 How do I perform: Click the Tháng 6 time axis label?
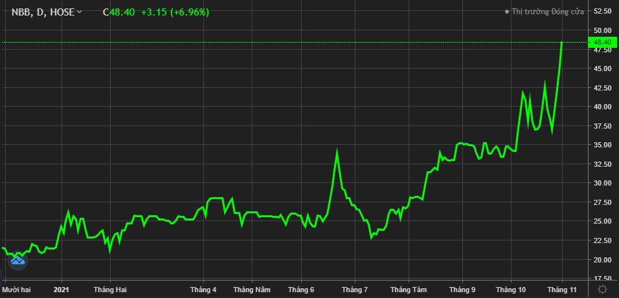pos(301,290)
